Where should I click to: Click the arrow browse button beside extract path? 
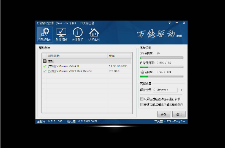[181, 90]
